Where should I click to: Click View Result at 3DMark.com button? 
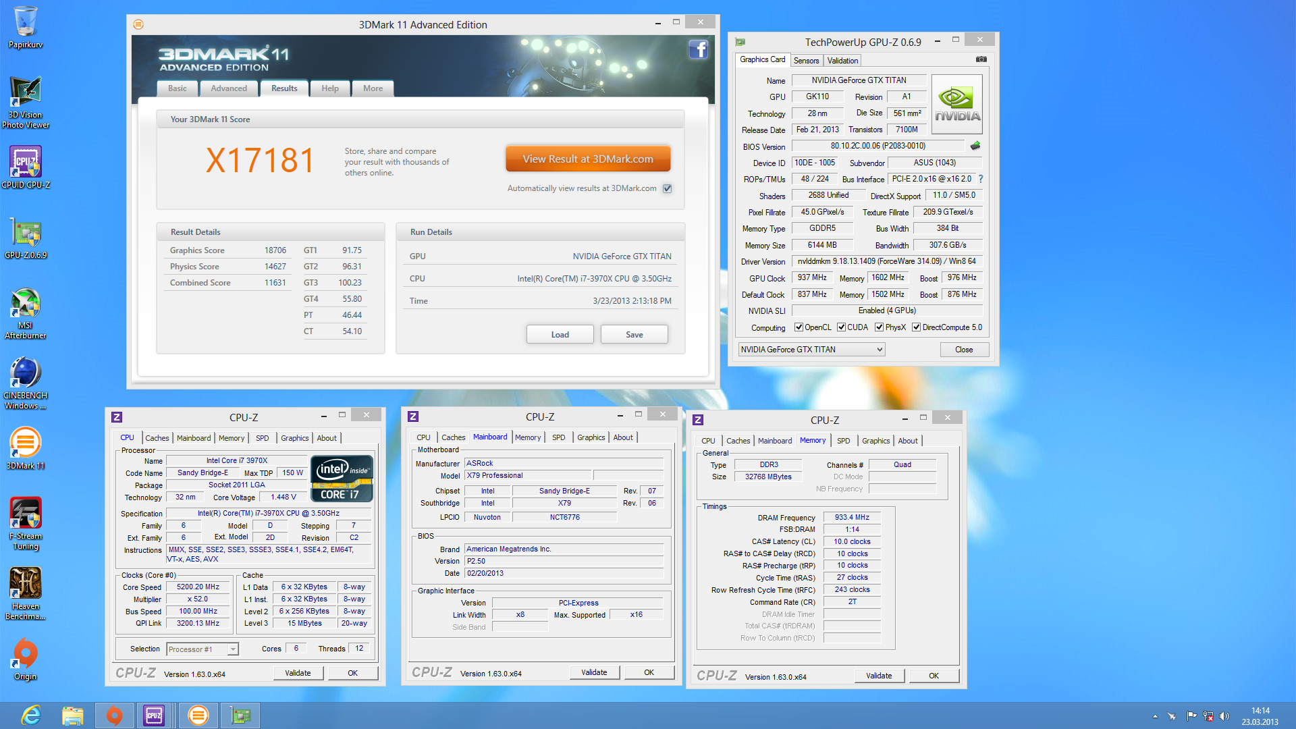coord(588,159)
